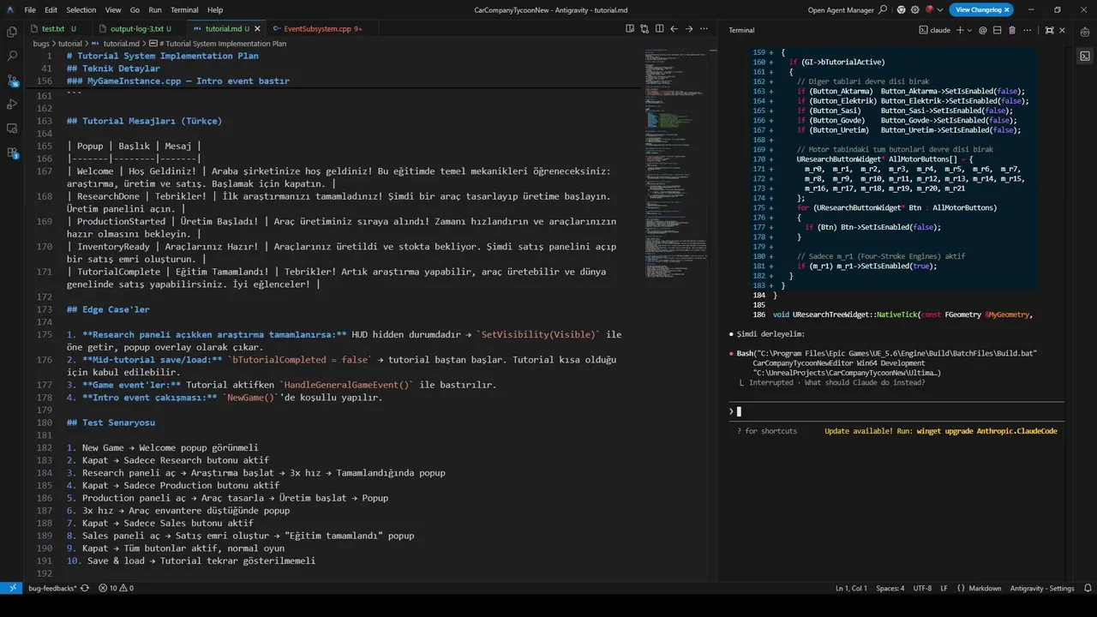The image size is (1097, 617).
Task: Switch to the EventSubsystem.cpp tab
Action: (x=321, y=28)
